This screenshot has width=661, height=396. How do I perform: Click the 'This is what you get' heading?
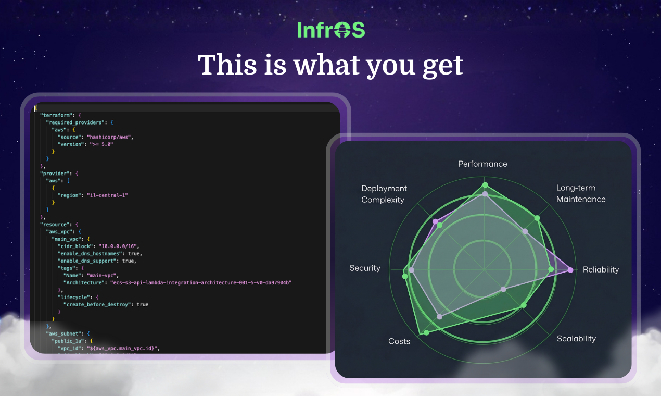coord(330,65)
